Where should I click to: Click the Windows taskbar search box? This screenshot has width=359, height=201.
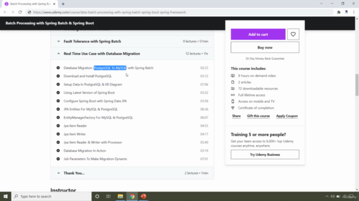[51, 196]
